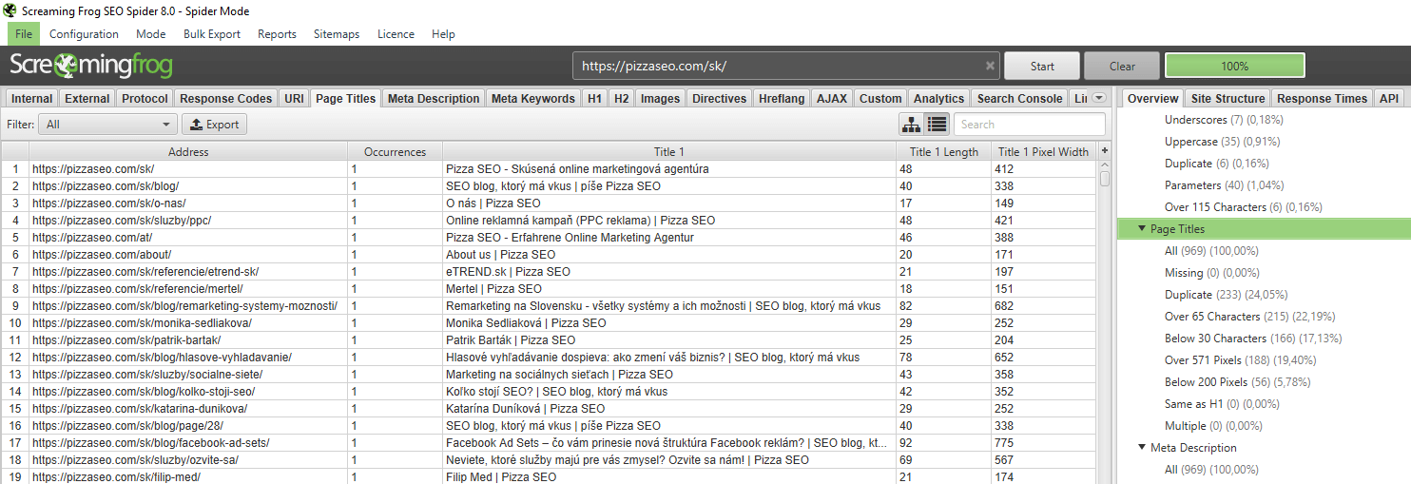
Task: Open the Sitemaps menu
Action: (x=337, y=34)
